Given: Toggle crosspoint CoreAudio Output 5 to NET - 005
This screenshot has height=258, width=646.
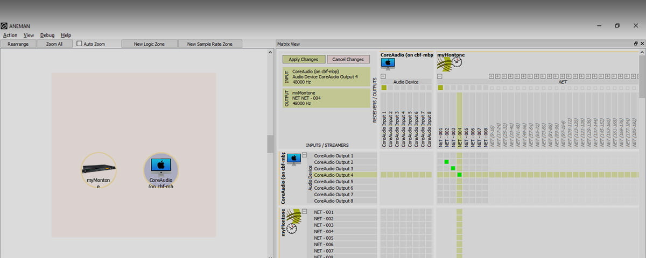Looking at the screenshot, I should click(x=466, y=181).
